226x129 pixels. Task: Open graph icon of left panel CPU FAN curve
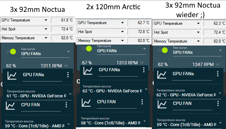[10, 106]
